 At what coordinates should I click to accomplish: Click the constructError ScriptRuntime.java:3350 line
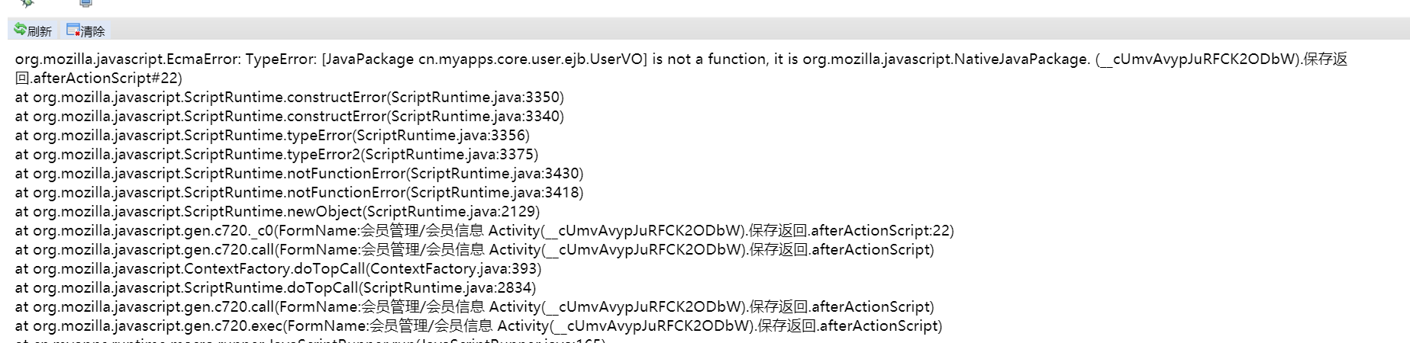pos(289,97)
